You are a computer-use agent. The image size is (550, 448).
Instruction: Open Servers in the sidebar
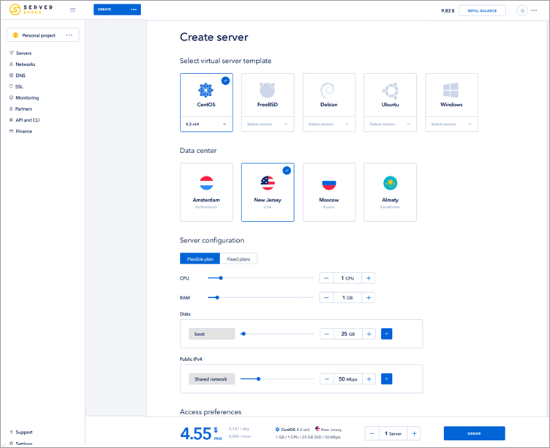coord(23,53)
